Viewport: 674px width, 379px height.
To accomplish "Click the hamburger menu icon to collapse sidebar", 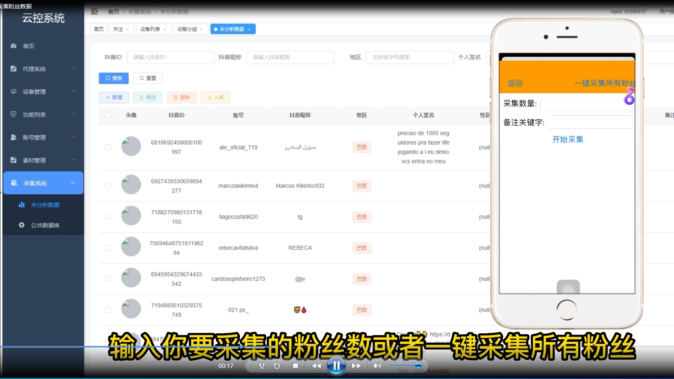I will pyautogui.click(x=94, y=11).
